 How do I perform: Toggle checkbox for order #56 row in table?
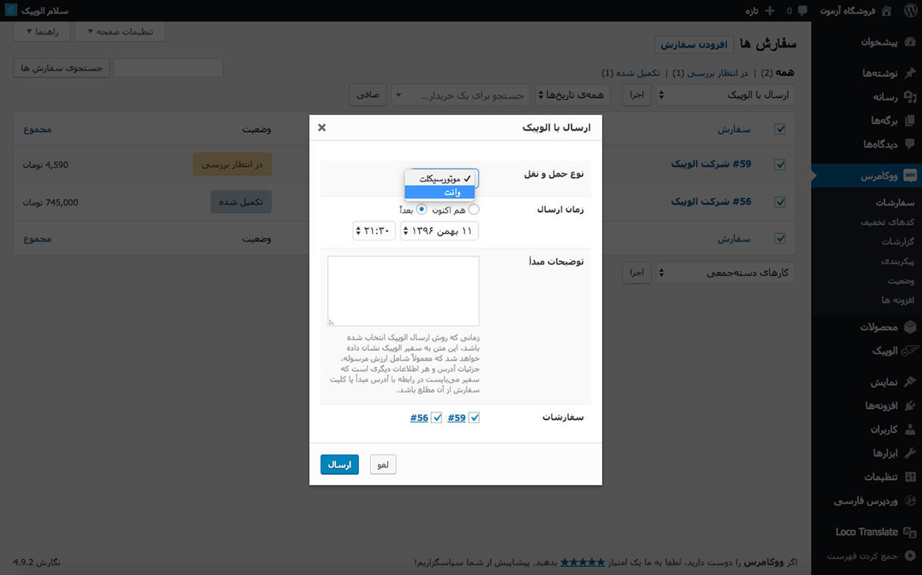780,202
